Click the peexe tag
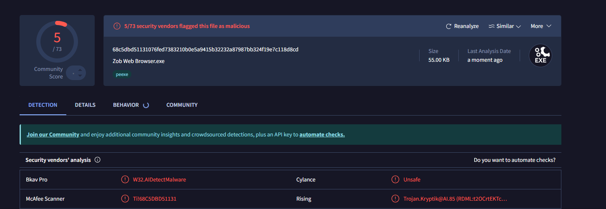The width and height of the screenshot is (606, 209). (122, 75)
